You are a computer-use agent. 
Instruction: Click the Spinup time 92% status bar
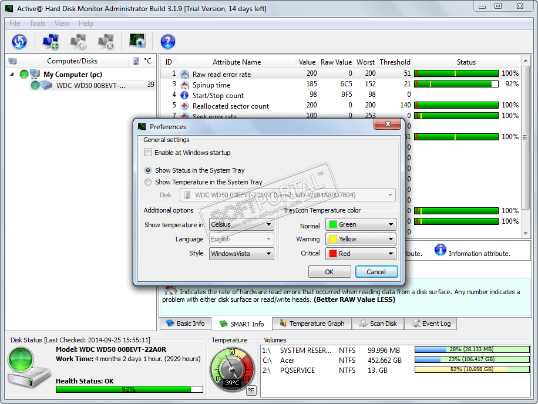click(x=456, y=84)
